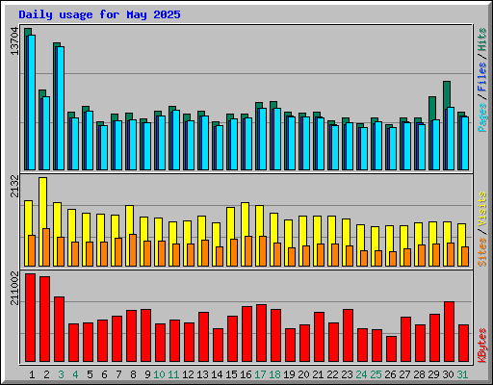Viewport: 493px width, 385px height.
Task: Click the cyan Pages bar for day 3
Action: point(61,108)
